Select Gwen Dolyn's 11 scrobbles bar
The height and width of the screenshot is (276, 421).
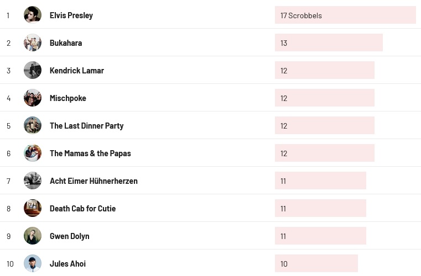320,236
